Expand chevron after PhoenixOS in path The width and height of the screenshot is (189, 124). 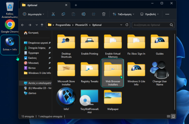point(90,25)
